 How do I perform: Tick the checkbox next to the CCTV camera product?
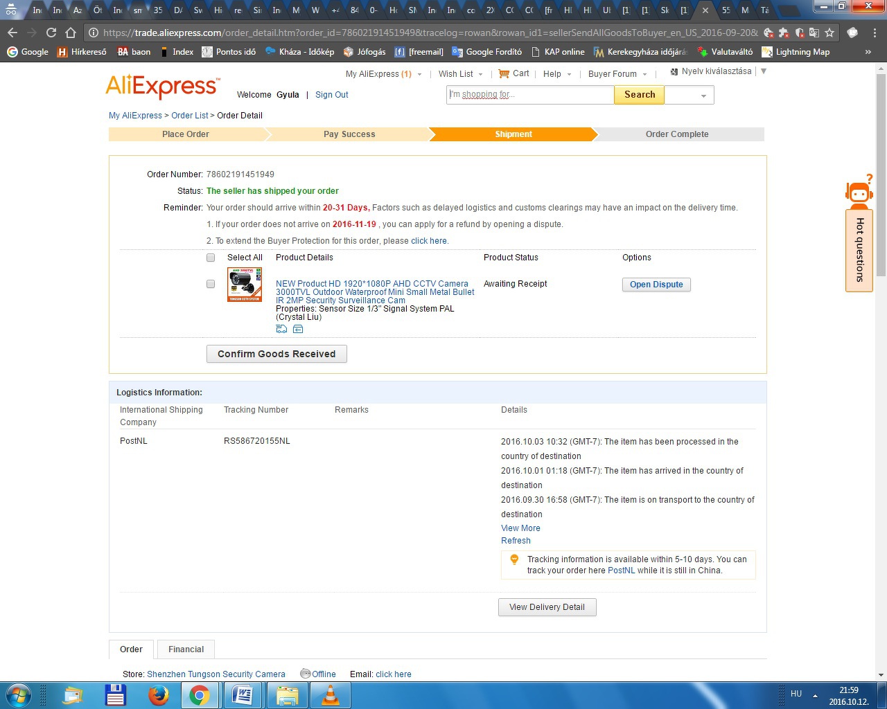click(x=211, y=284)
